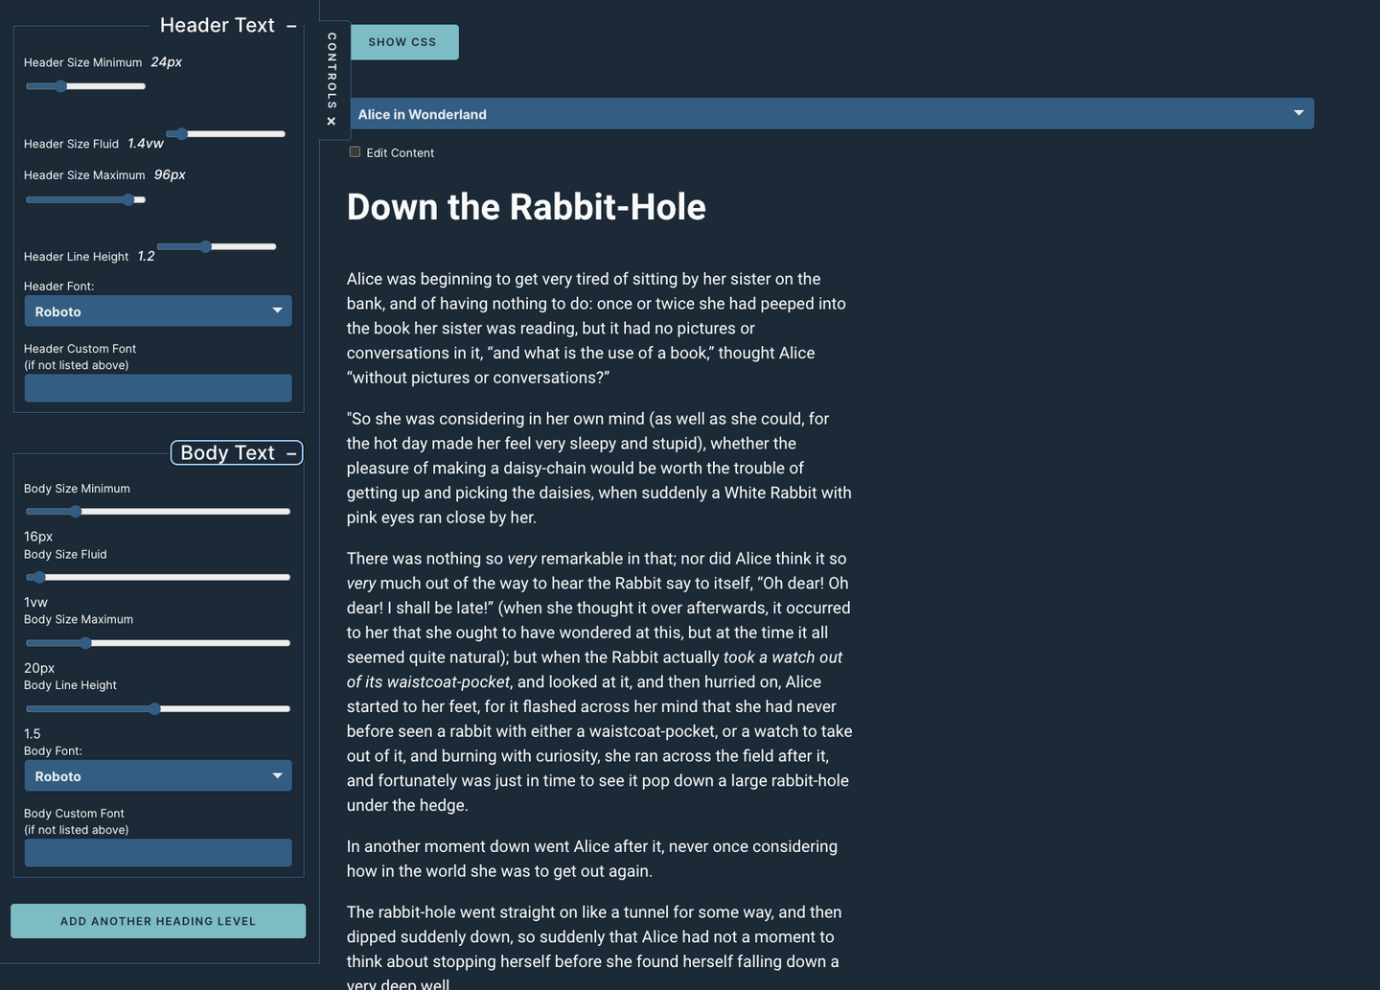
Task: Click the Header Custom Font input field
Action: [x=158, y=388]
